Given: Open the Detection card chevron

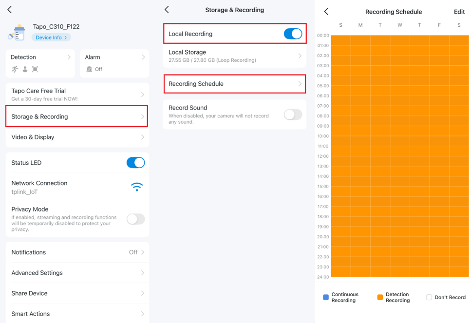Looking at the screenshot, I should 69,57.
